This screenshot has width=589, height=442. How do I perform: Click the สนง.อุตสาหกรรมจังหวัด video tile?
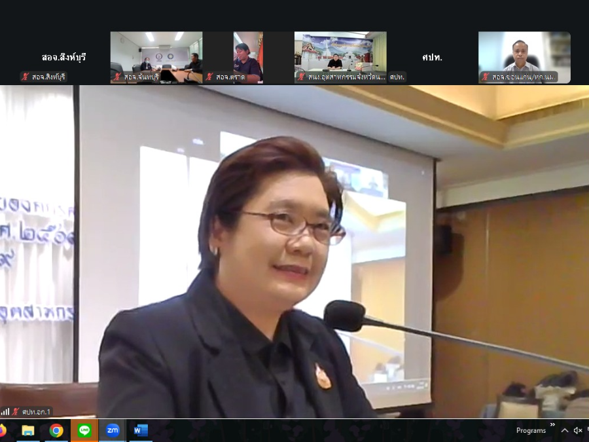pyautogui.click(x=340, y=56)
